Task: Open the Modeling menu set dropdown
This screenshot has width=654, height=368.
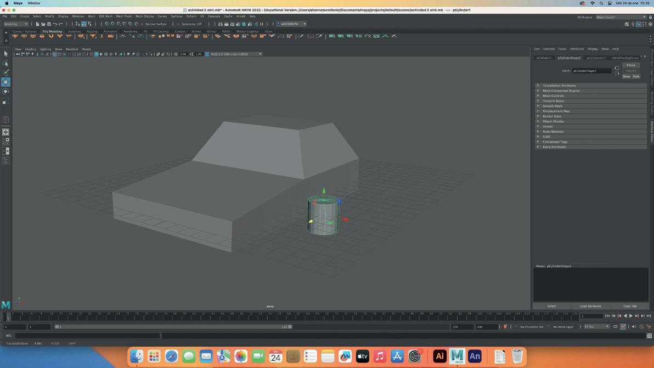Action: (16, 24)
